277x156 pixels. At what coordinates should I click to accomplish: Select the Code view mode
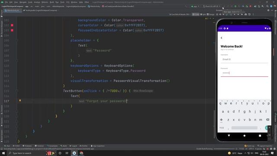click(x=196, y=14)
